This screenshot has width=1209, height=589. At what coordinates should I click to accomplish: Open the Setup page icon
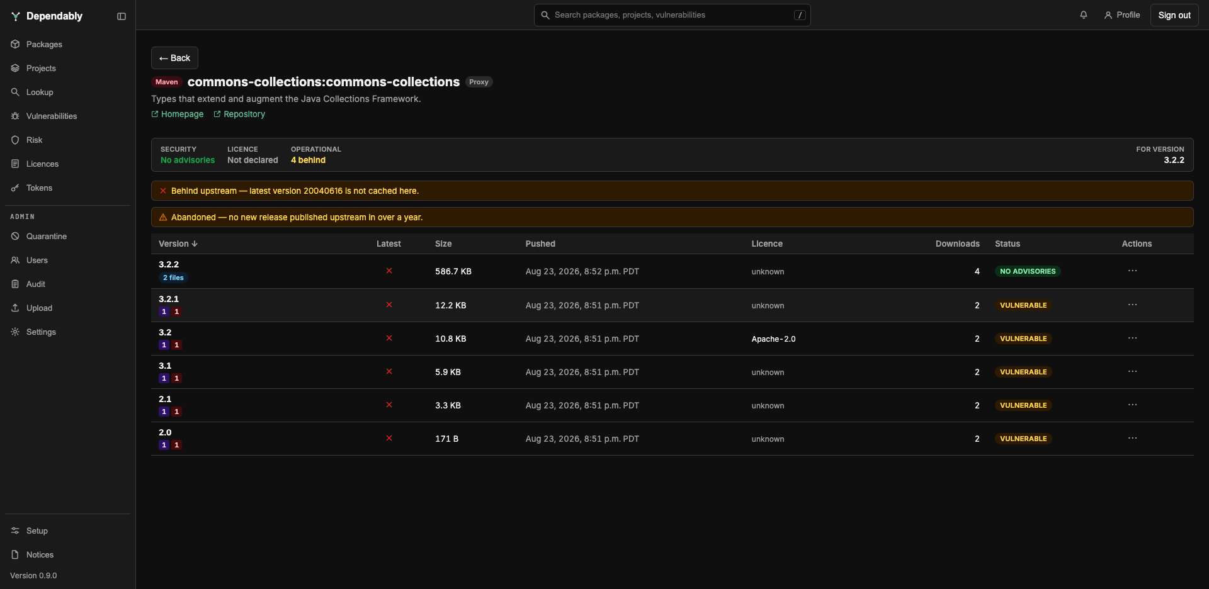15,531
